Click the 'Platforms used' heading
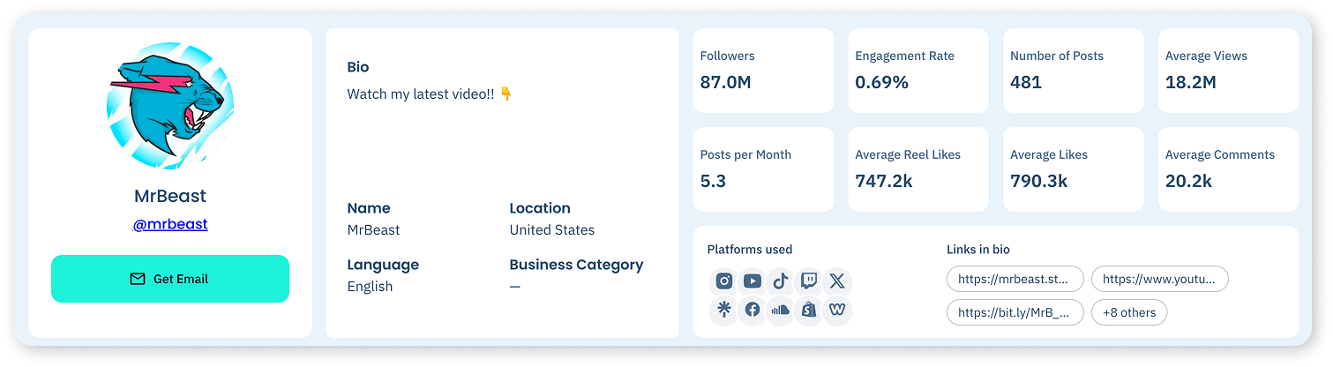Screen dimensions: 1333x367 [x=750, y=250]
